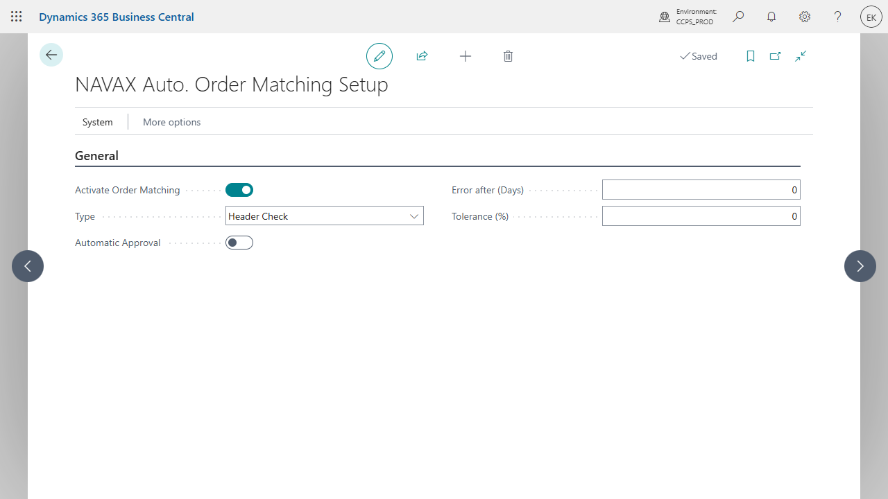Open notifications bell
This screenshot has width=888, height=499.
click(771, 17)
